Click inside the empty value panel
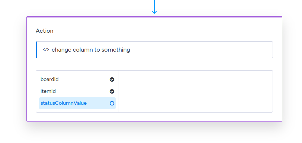Viewport: 302px width, 143px height. [196, 91]
